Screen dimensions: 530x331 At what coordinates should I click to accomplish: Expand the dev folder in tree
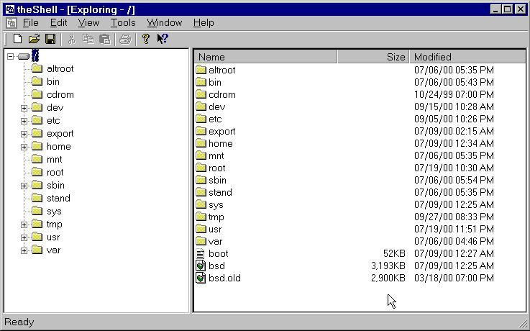[x=24, y=108]
